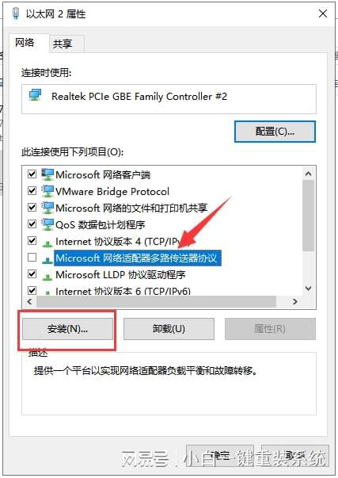Click the Ethernet icon in the title bar
The height and width of the screenshot is (478, 338).
coord(16,13)
